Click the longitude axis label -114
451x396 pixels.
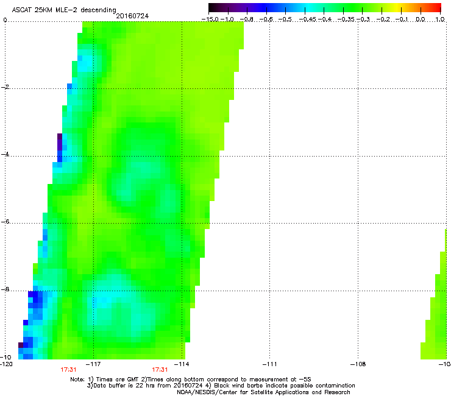pyautogui.click(x=182, y=364)
